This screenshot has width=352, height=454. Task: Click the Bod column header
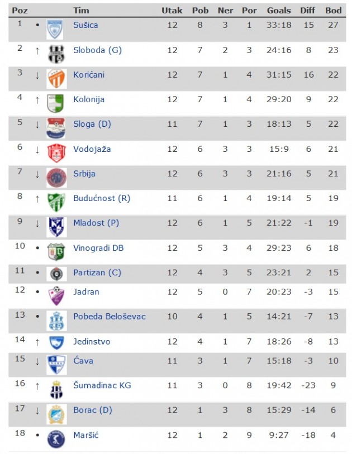pyautogui.click(x=334, y=11)
